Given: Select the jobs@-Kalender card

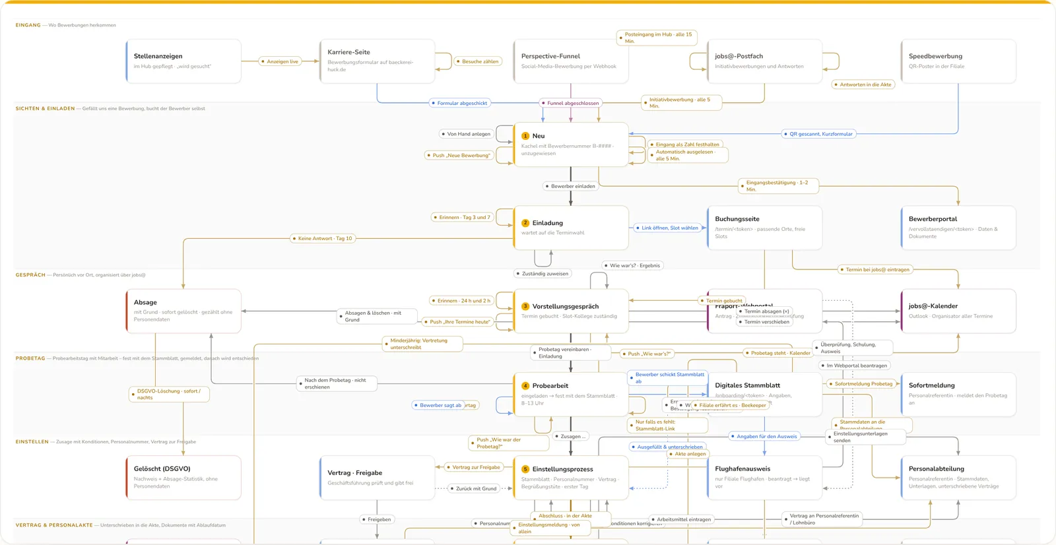Looking at the screenshot, I should click(958, 311).
